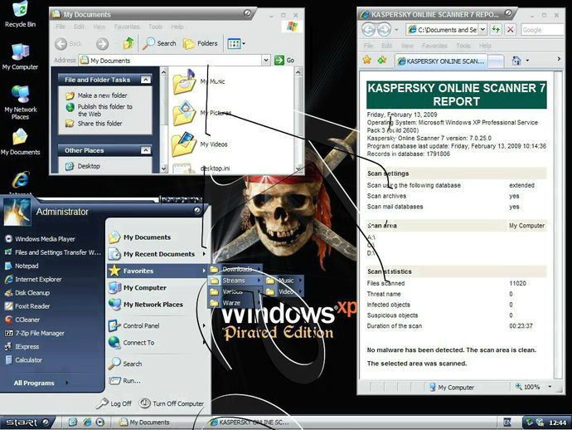Click the Start button on taskbar
This screenshot has height=430, width=572.
pos(27,423)
